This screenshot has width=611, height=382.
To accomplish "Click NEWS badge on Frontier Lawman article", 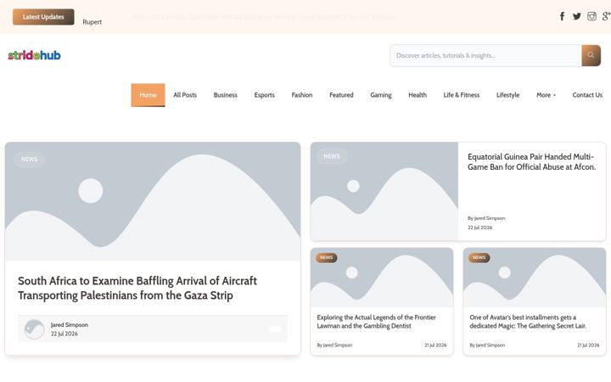I will coord(326,258).
